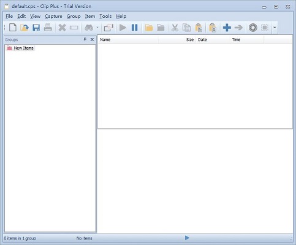Open the Tools menu

click(x=105, y=16)
